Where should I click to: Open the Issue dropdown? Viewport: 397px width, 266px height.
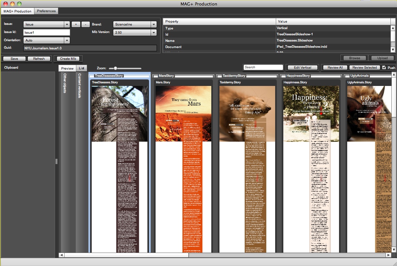point(47,24)
